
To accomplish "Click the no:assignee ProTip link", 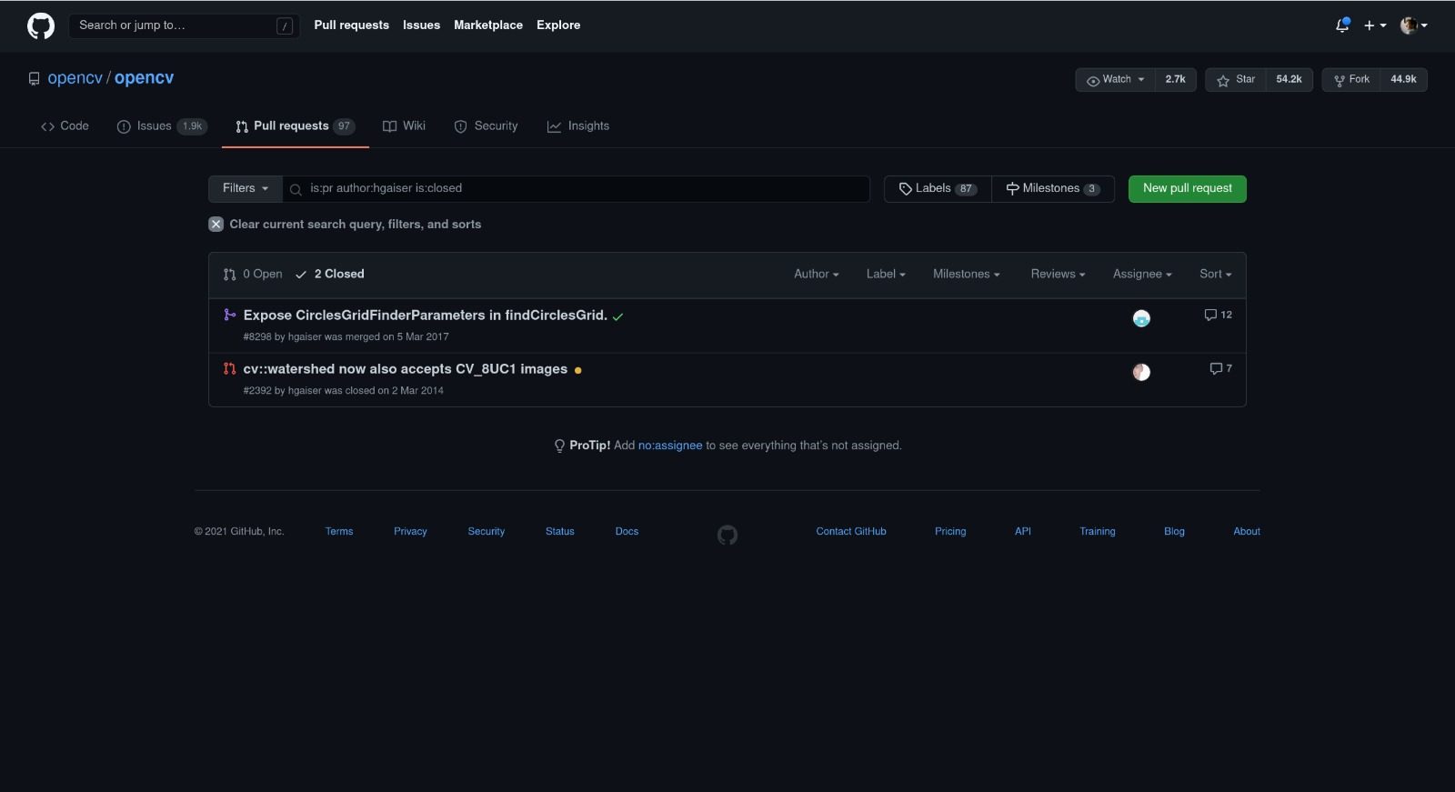I will pos(670,446).
